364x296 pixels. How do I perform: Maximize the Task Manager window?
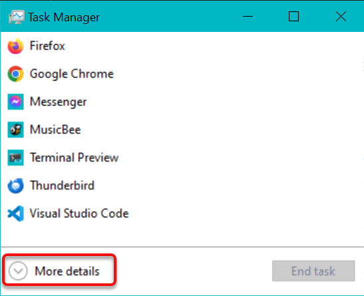click(293, 17)
